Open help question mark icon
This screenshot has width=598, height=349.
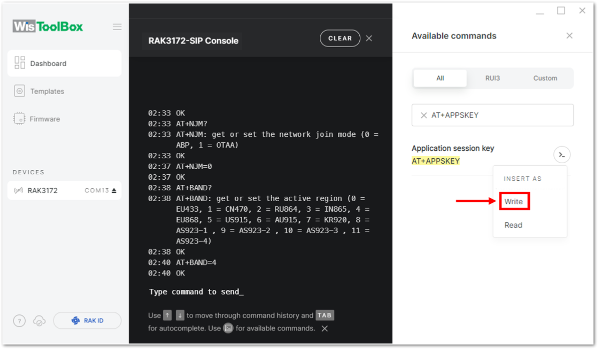20,321
